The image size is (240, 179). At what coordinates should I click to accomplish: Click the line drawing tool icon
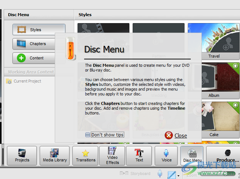[x=172, y=175]
